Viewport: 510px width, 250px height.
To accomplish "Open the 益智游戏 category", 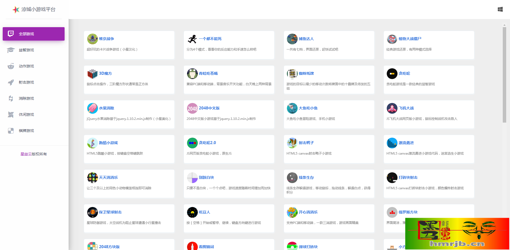I will coord(34,50).
